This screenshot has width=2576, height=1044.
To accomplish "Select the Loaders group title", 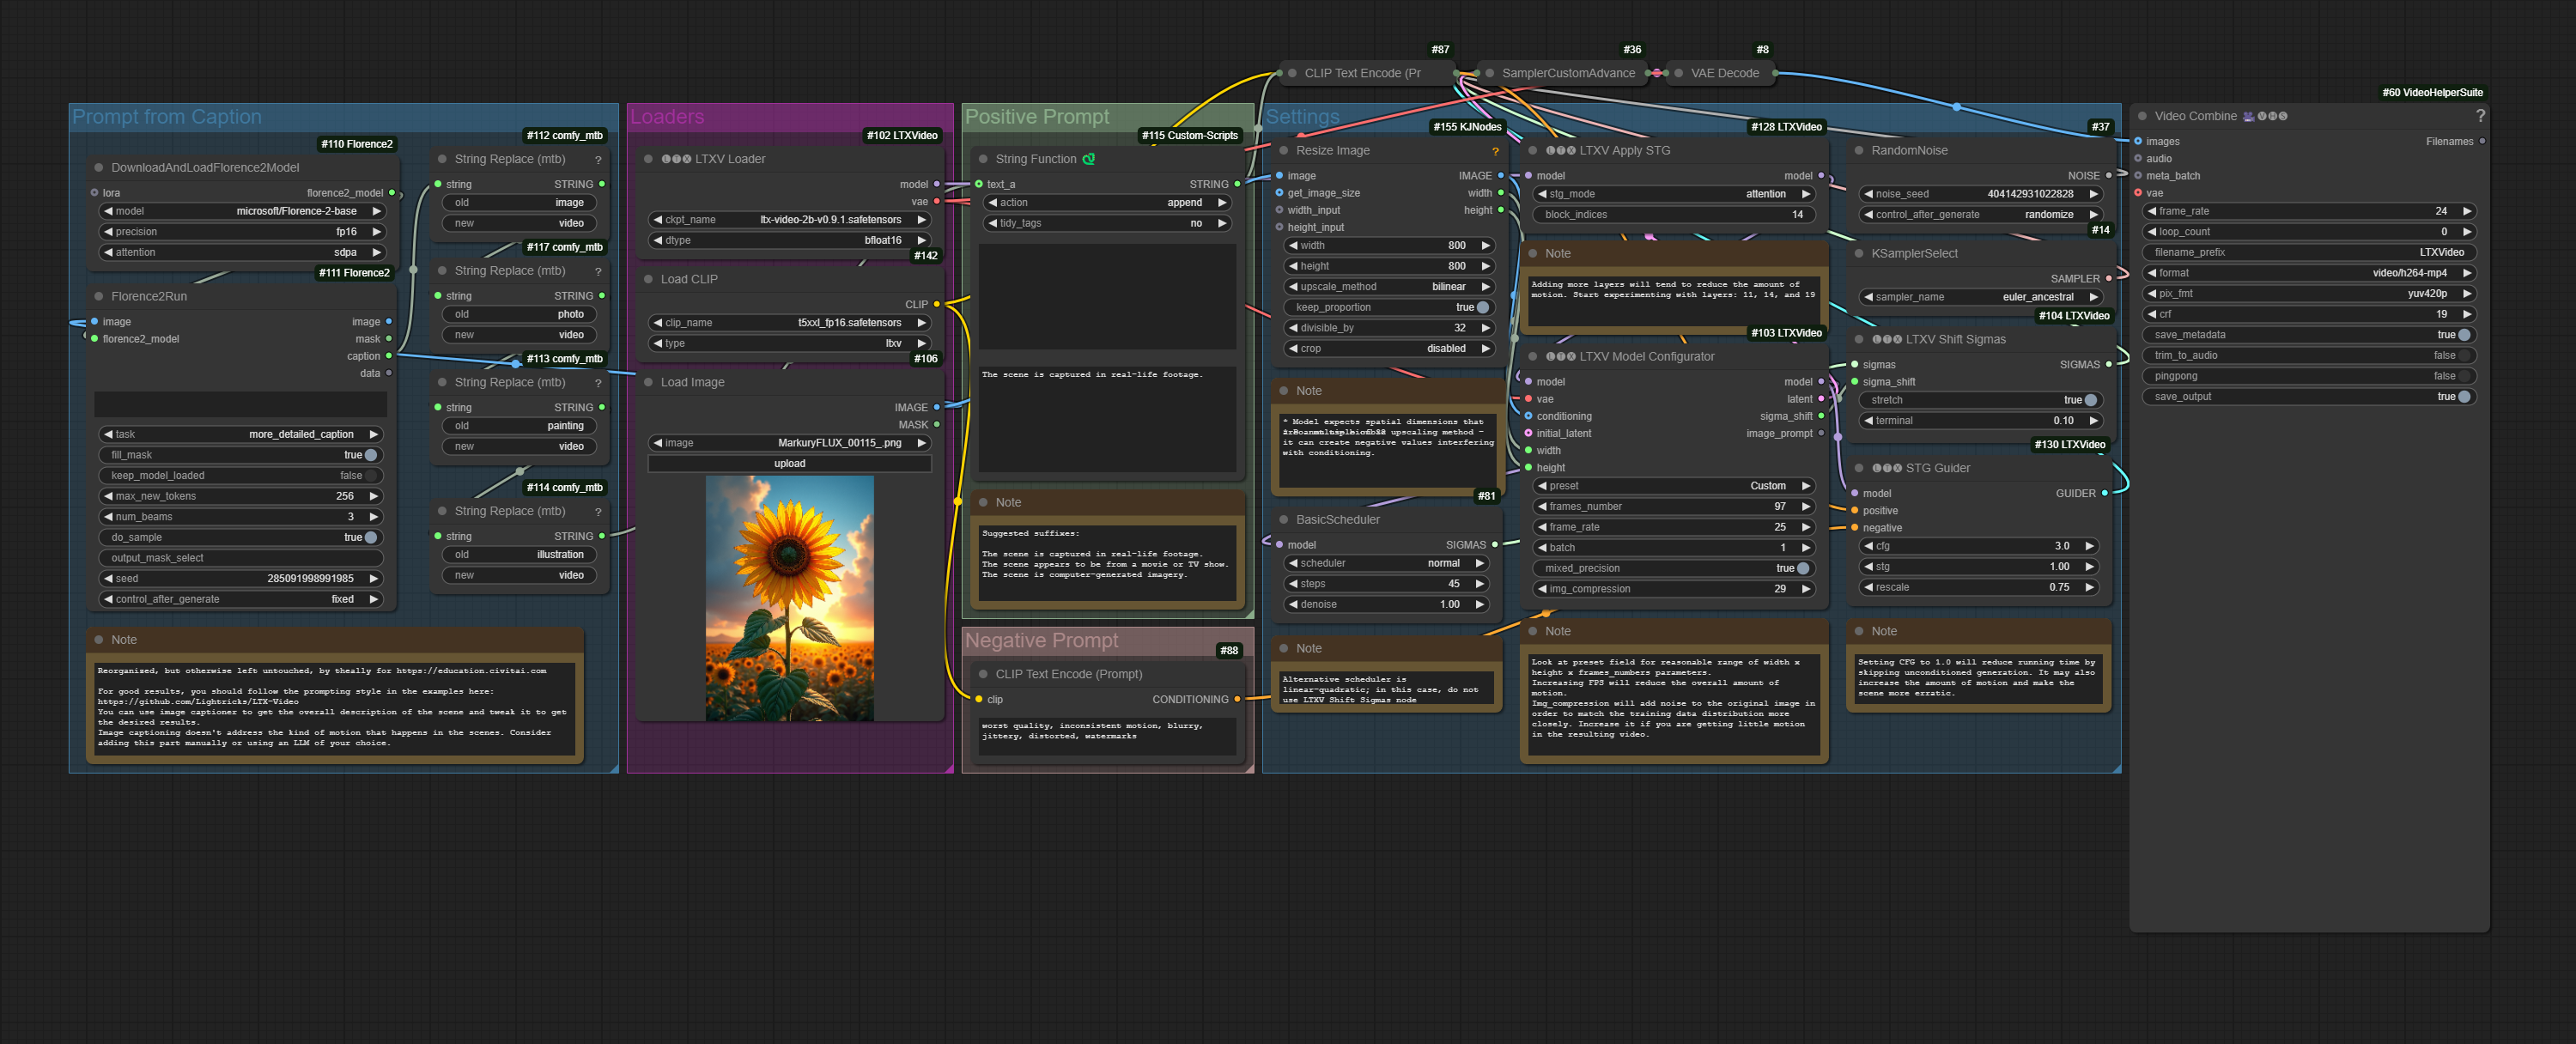I will point(666,117).
